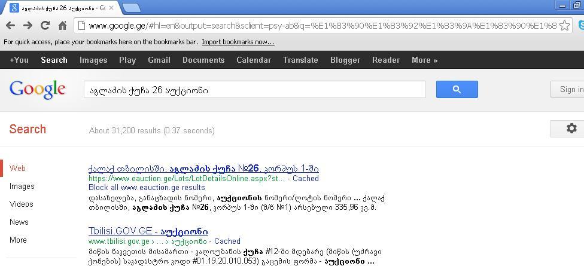This screenshot has width=584, height=266.
Task: Select Videos in the left sidebar
Action: pos(21,204)
